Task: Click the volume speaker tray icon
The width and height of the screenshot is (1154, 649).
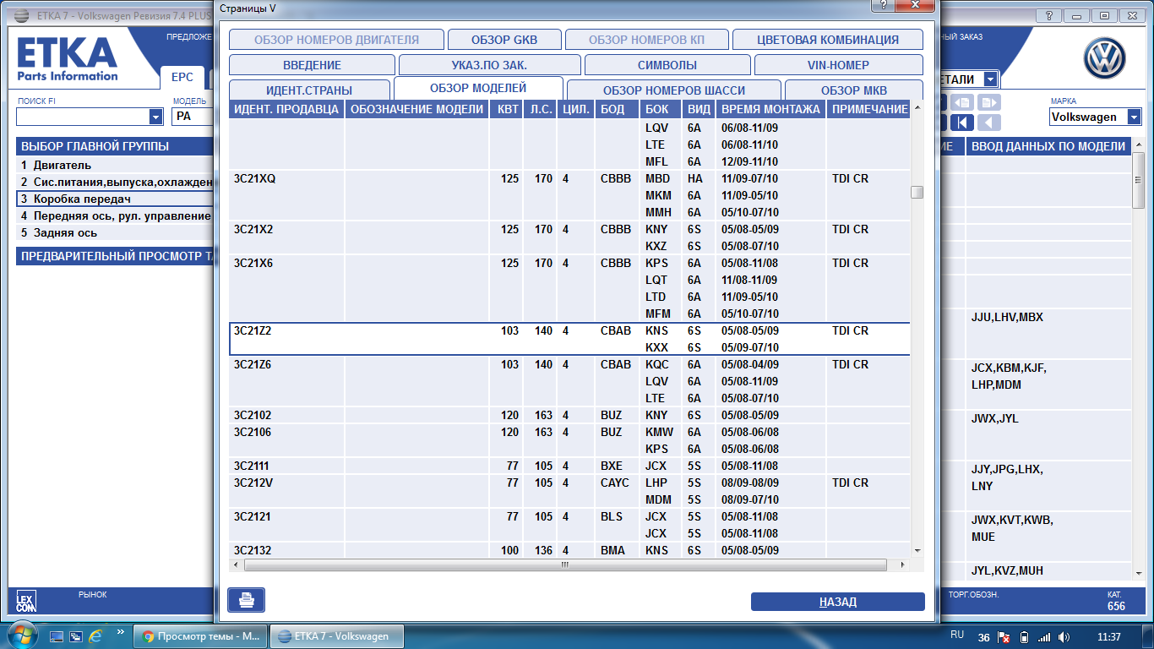Action: tap(1064, 636)
